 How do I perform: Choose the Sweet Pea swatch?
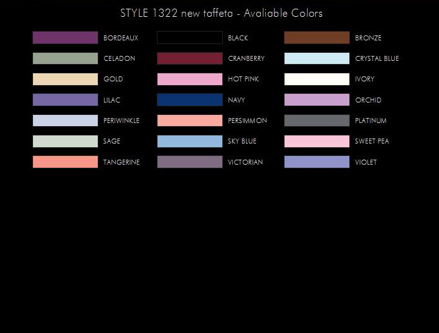tap(317, 141)
